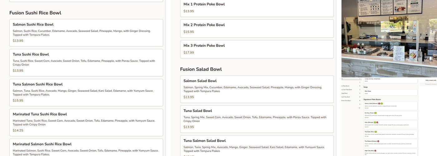Viewport: 437px width, 156px height.
Task: Click the Fusion Salad Bowl section heading
Action: pyautogui.click(x=201, y=69)
